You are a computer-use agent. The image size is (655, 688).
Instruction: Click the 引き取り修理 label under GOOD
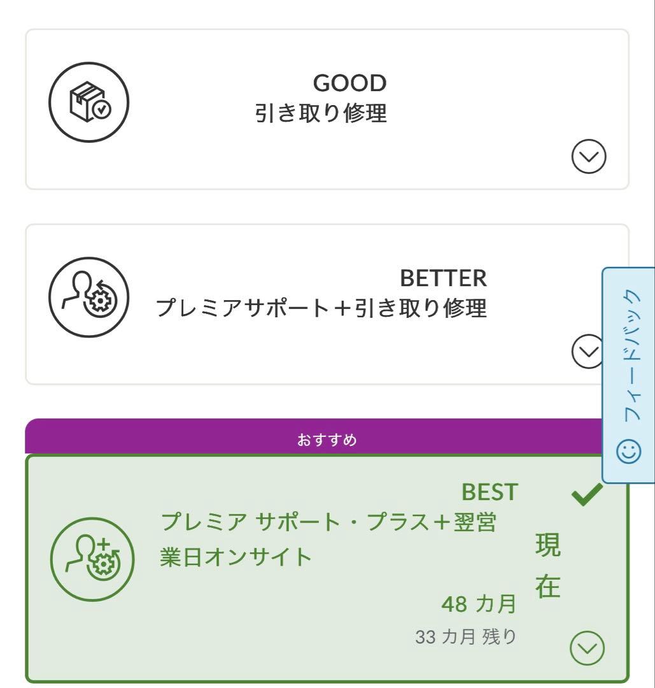pyautogui.click(x=321, y=113)
